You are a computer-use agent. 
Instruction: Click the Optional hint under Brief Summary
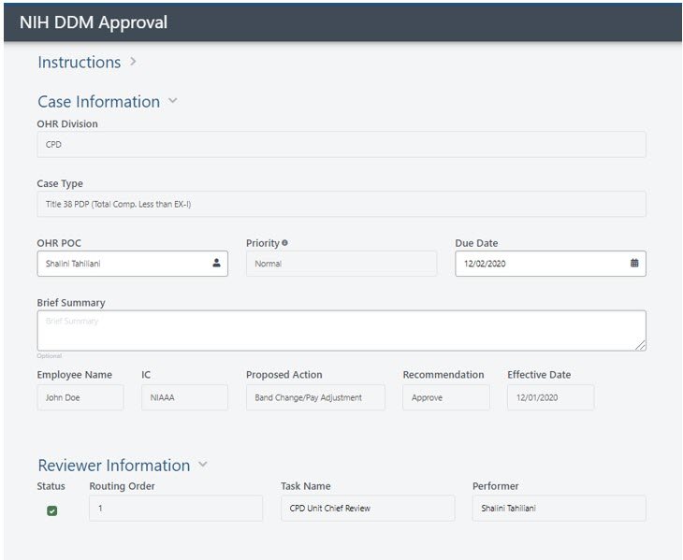coord(50,356)
